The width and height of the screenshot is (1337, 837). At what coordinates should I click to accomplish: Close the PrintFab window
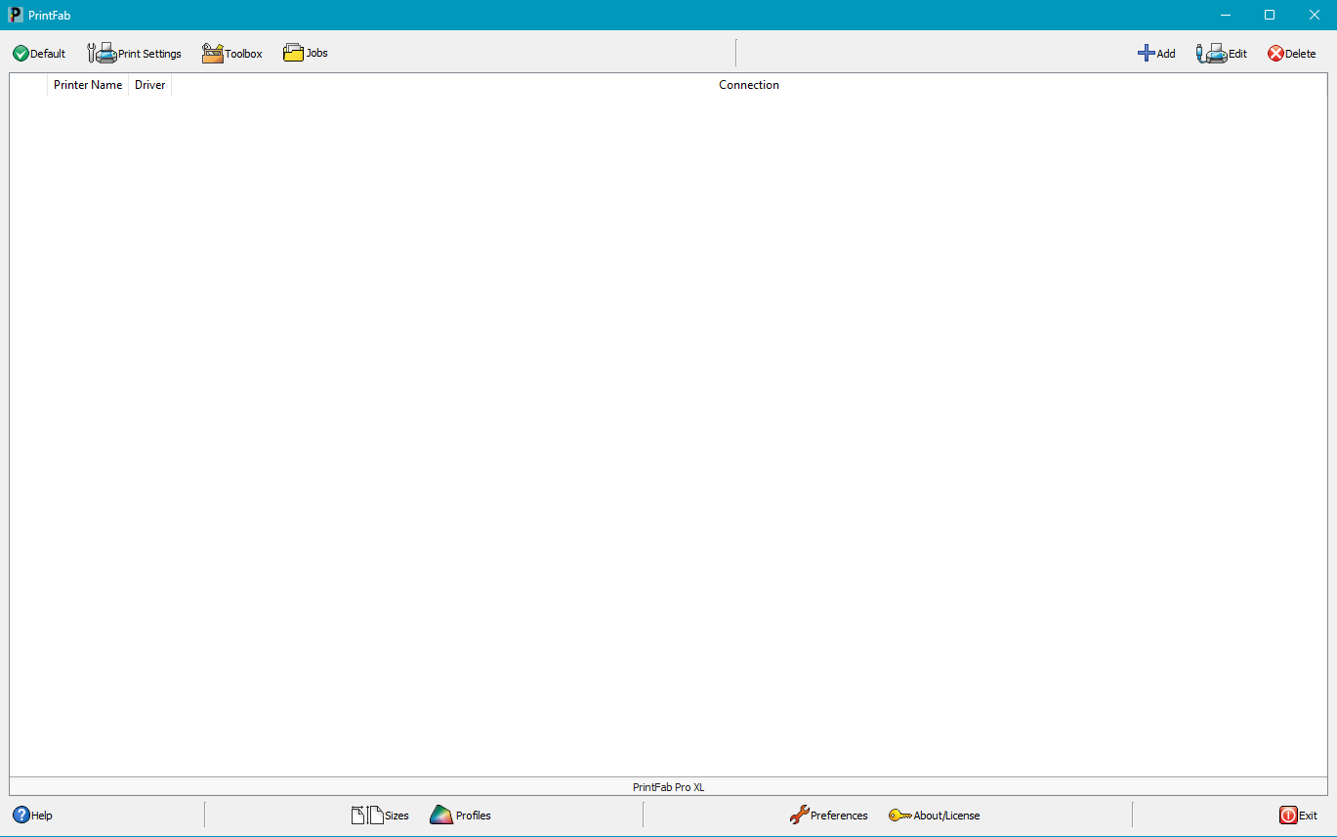[x=1315, y=15]
